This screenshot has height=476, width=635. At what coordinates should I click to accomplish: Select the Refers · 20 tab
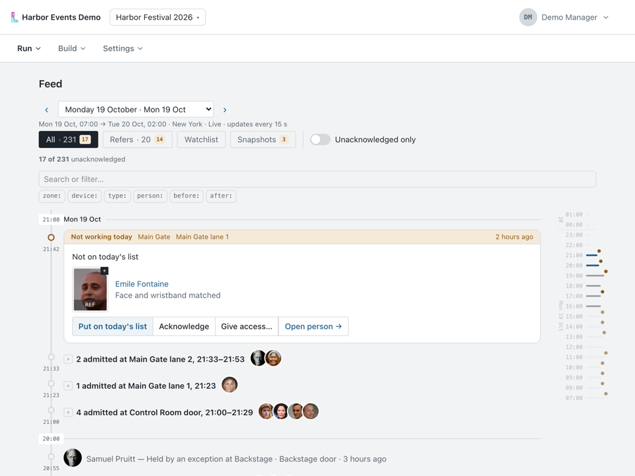click(x=138, y=139)
